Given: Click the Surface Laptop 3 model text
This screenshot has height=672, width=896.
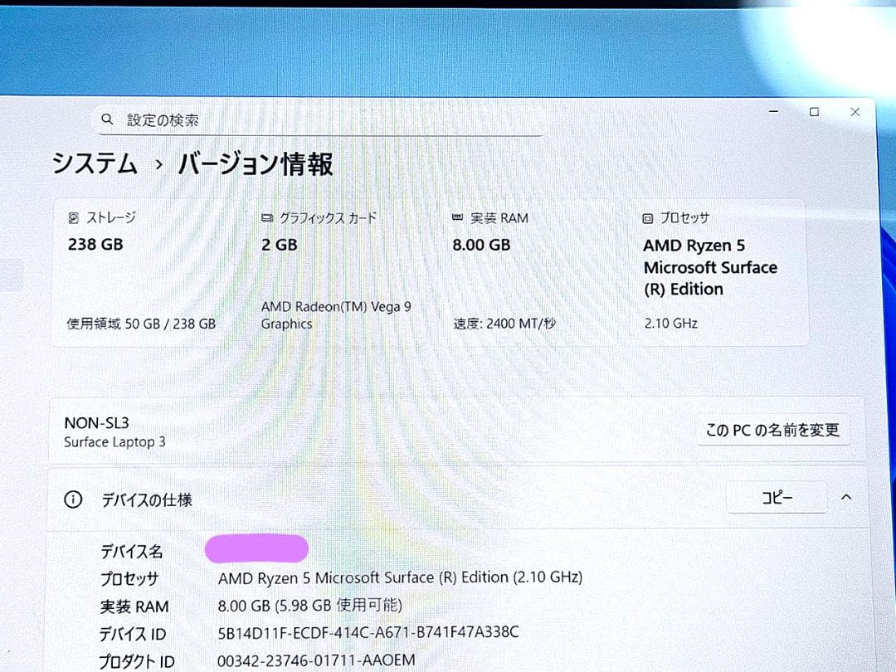Looking at the screenshot, I should [114, 442].
